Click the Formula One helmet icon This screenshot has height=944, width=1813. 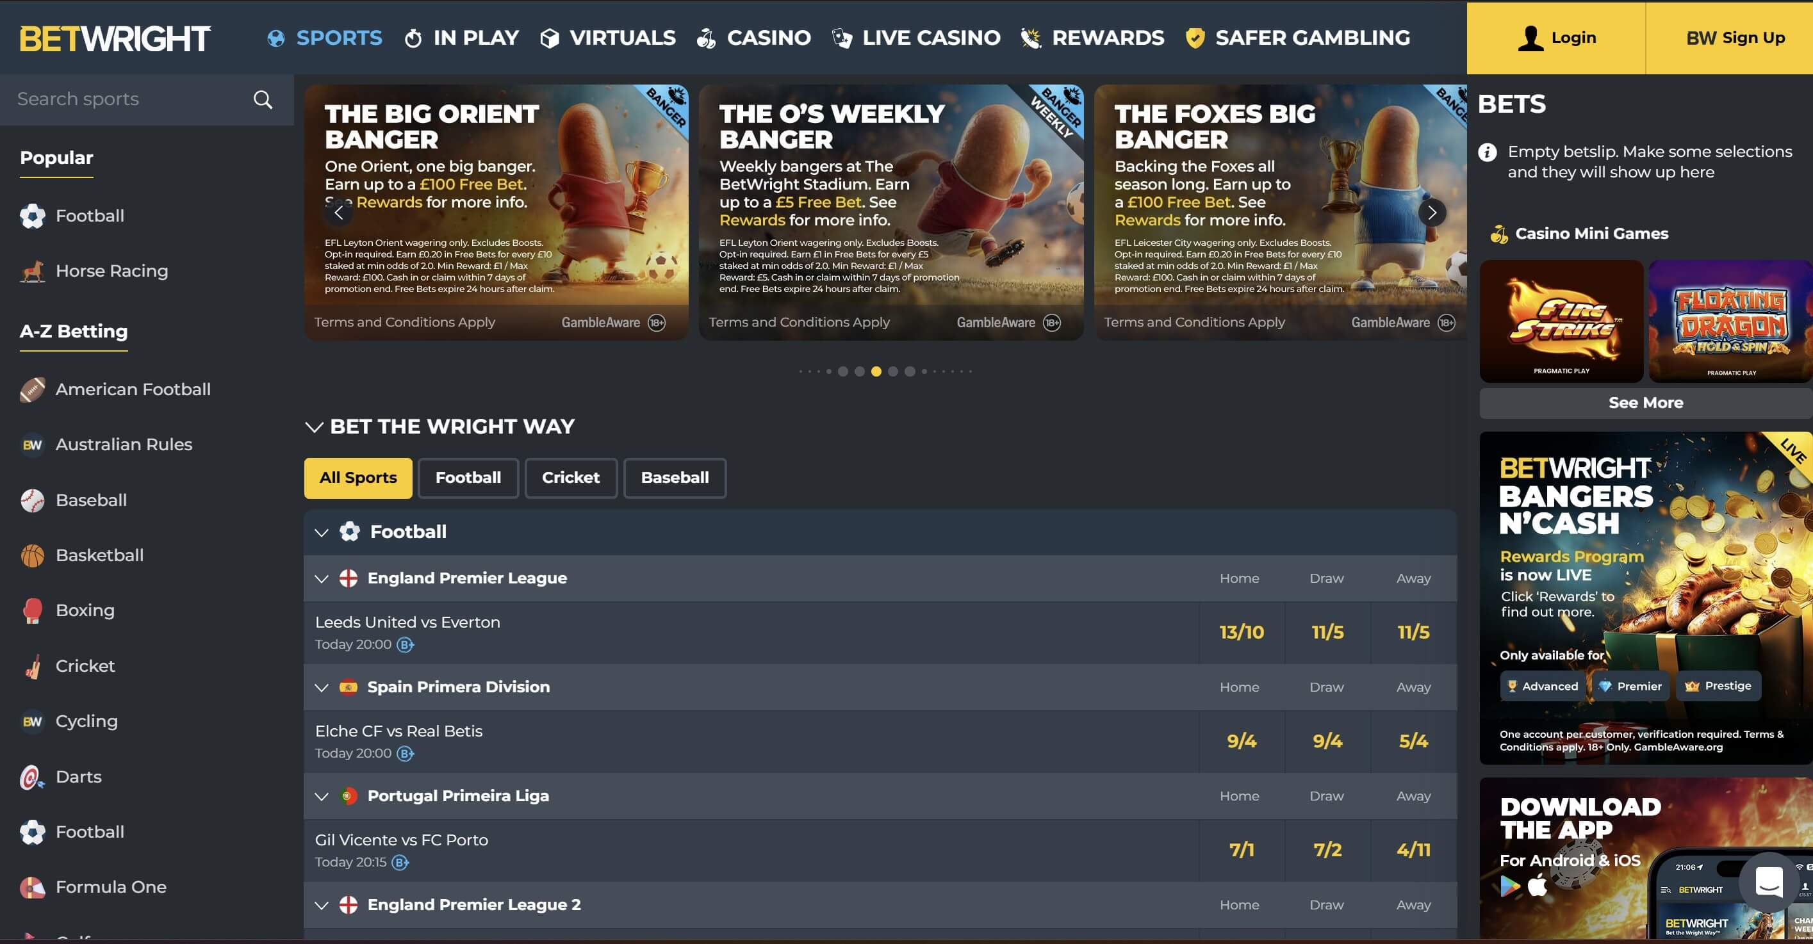click(x=33, y=888)
